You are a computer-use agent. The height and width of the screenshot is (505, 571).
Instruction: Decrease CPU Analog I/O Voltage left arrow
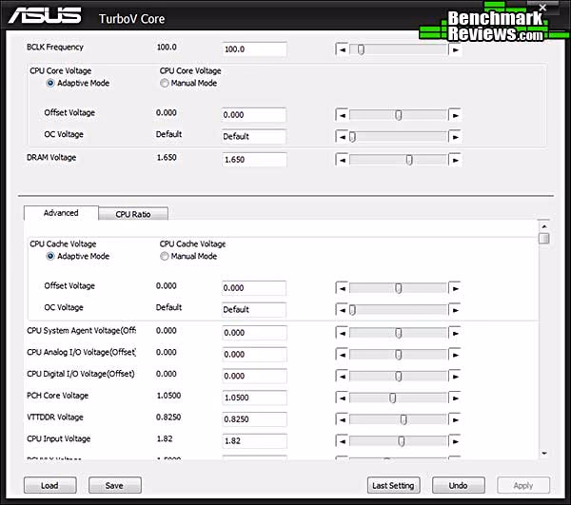click(x=342, y=355)
